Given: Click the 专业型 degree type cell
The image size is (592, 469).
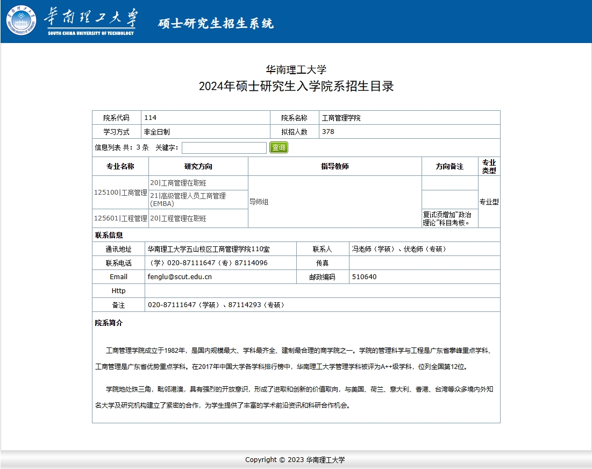Looking at the screenshot, I should (x=489, y=202).
